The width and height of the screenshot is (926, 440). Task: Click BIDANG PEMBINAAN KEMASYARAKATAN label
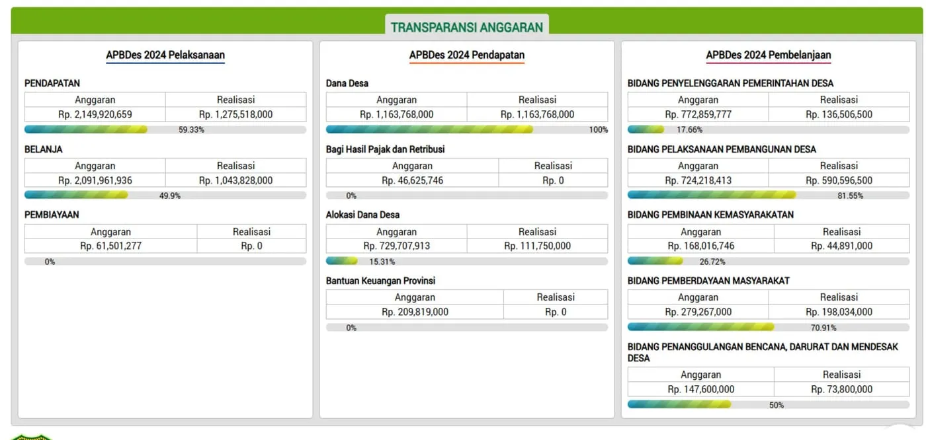tap(711, 215)
